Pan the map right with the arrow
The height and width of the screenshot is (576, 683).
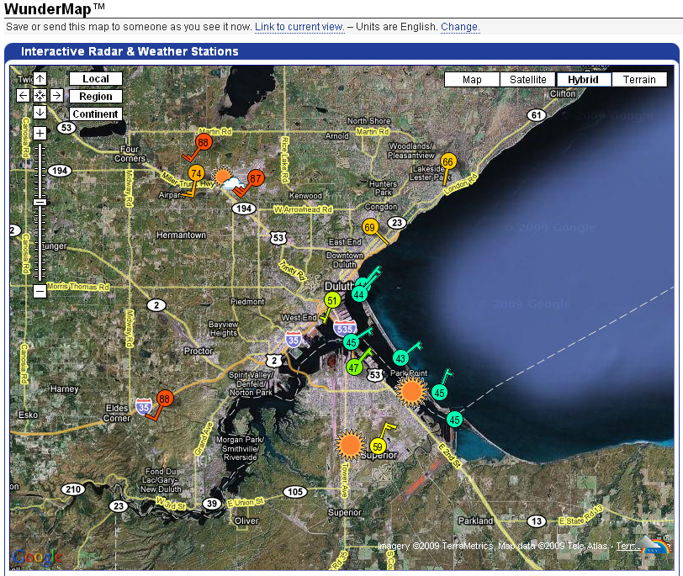[x=56, y=95]
